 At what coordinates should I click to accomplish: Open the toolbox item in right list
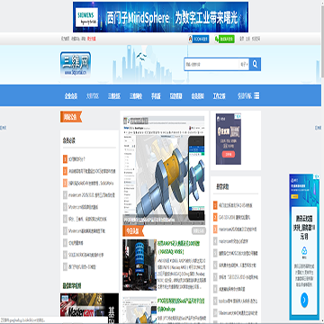coord(238,301)
